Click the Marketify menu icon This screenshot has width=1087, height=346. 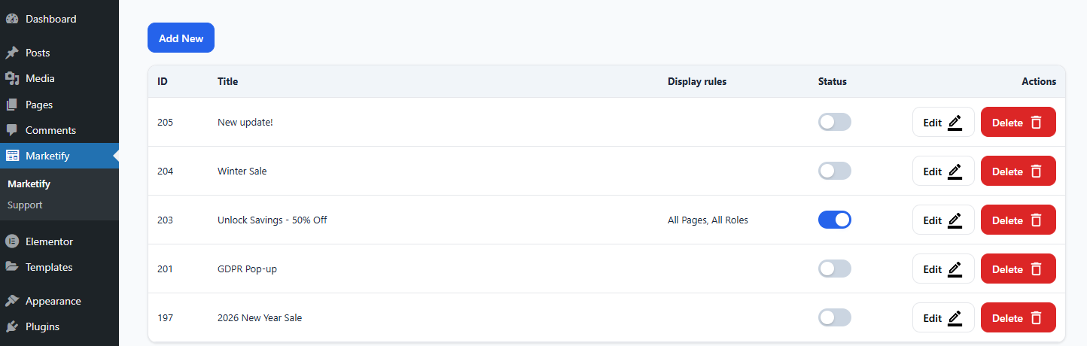pyautogui.click(x=12, y=156)
